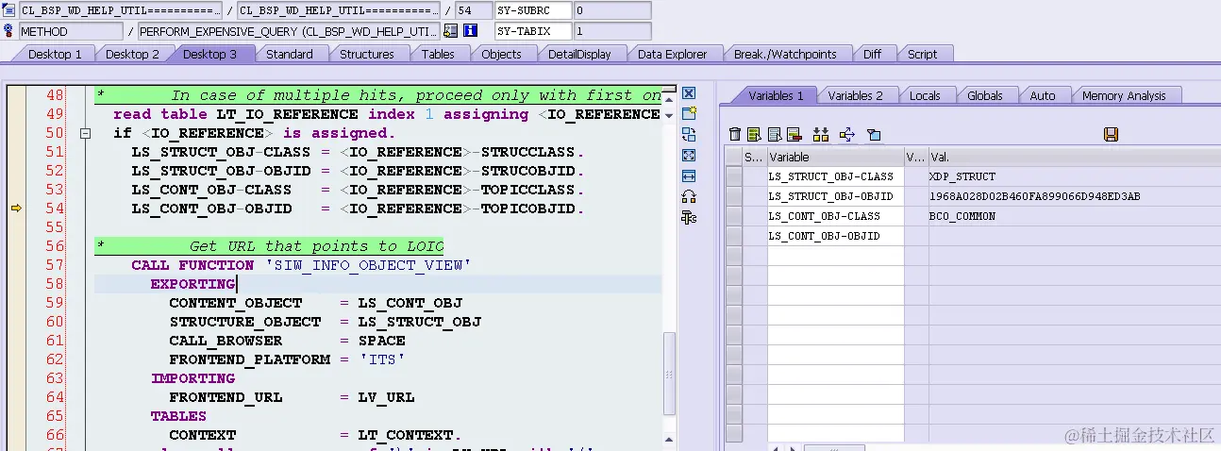1221x451 pixels.
Task: Switch to Locals tab
Action: pos(925,95)
